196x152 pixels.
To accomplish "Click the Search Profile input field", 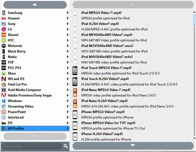I will click(x=32, y=146).
